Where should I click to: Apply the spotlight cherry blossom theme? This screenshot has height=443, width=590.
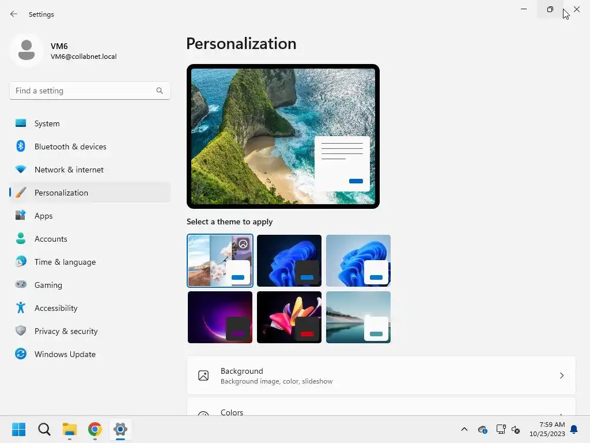click(220, 261)
